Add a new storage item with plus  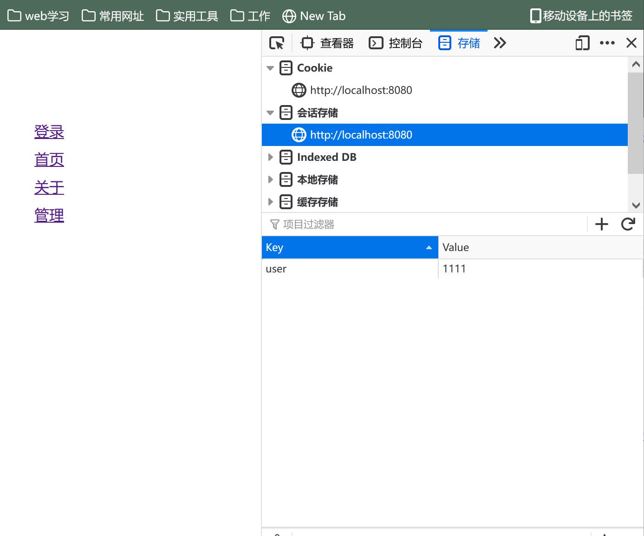pyautogui.click(x=602, y=224)
